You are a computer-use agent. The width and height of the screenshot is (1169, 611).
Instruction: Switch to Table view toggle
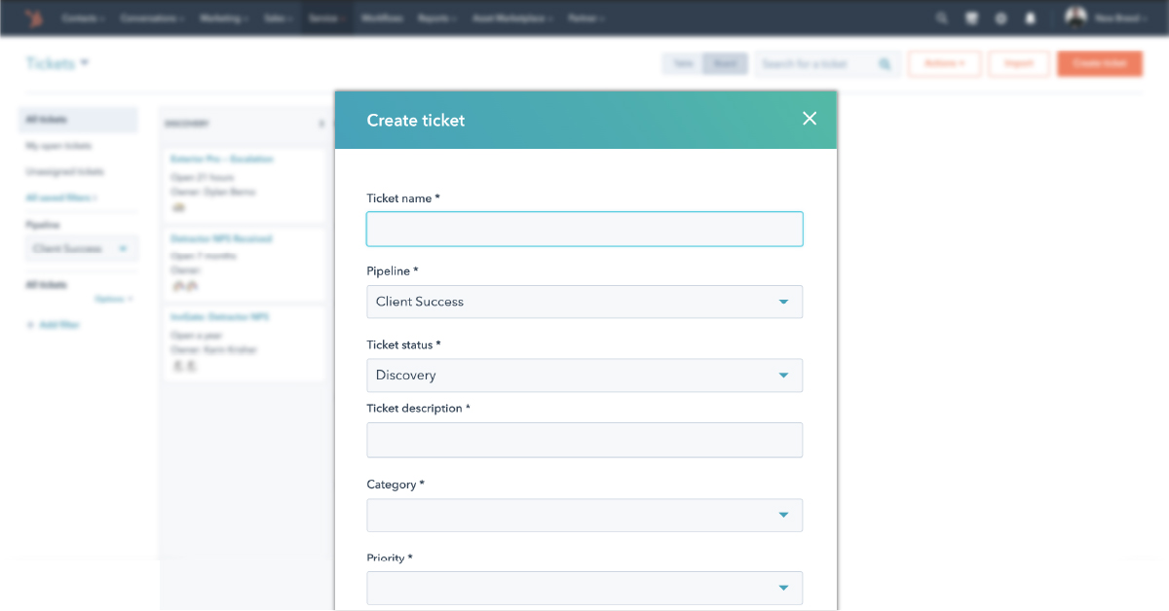pos(683,63)
